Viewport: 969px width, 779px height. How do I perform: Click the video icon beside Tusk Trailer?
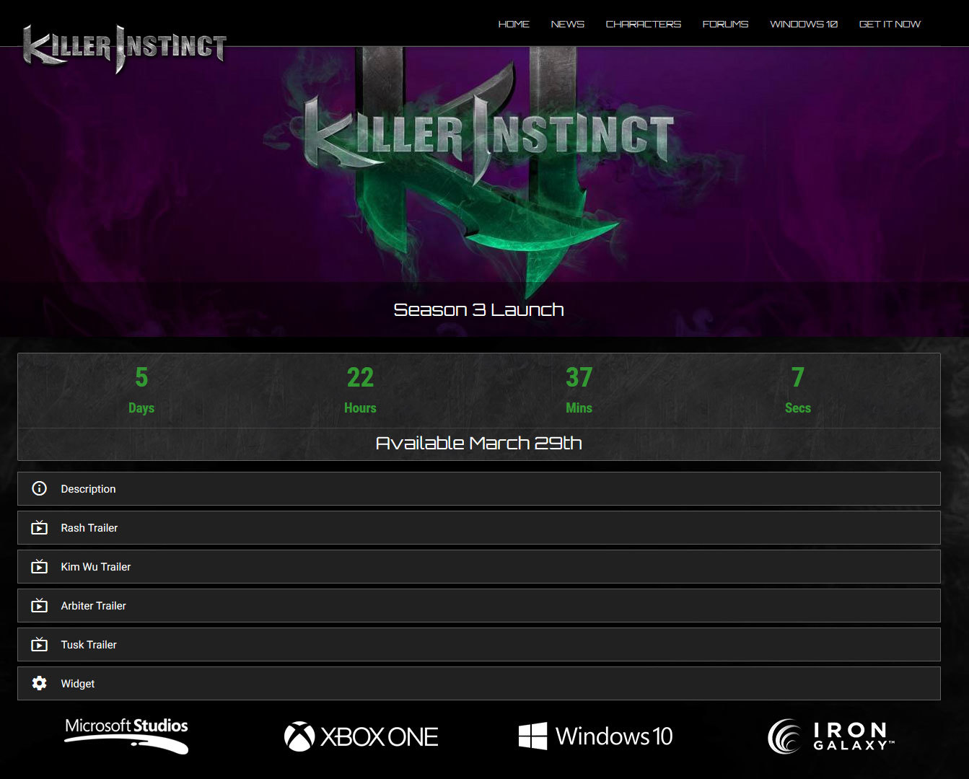click(x=40, y=645)
